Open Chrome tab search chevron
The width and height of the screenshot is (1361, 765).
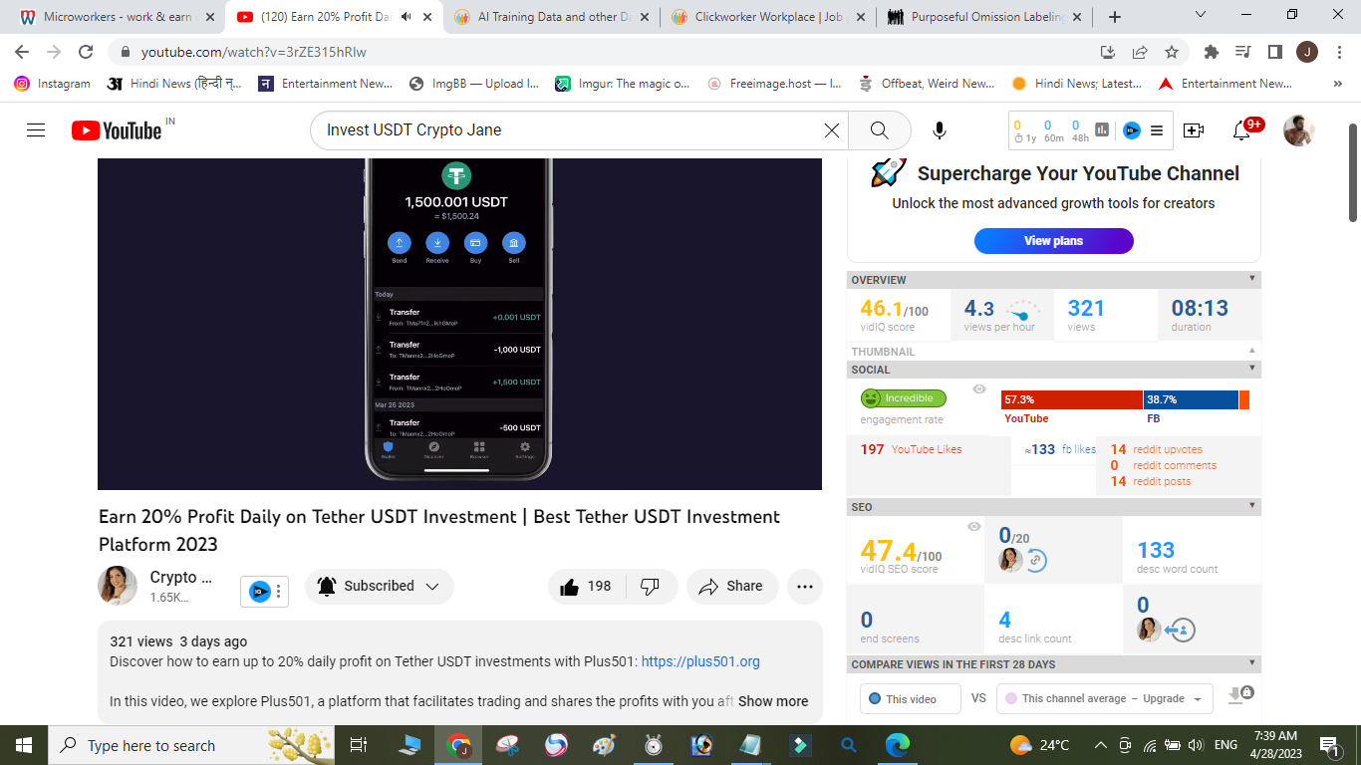pyautogui.click(x=1200, y=15)
